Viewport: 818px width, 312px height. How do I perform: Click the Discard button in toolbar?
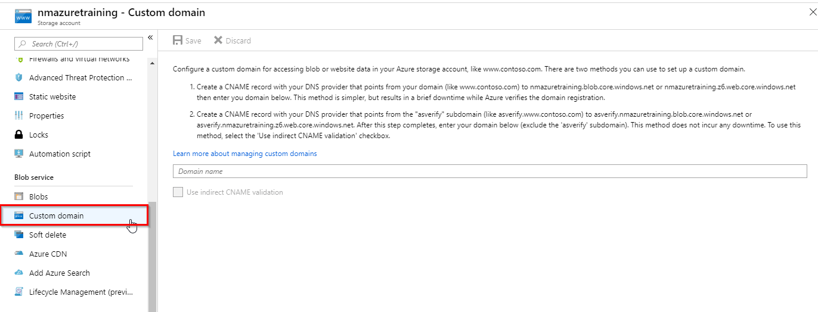[x=232, y=40]
